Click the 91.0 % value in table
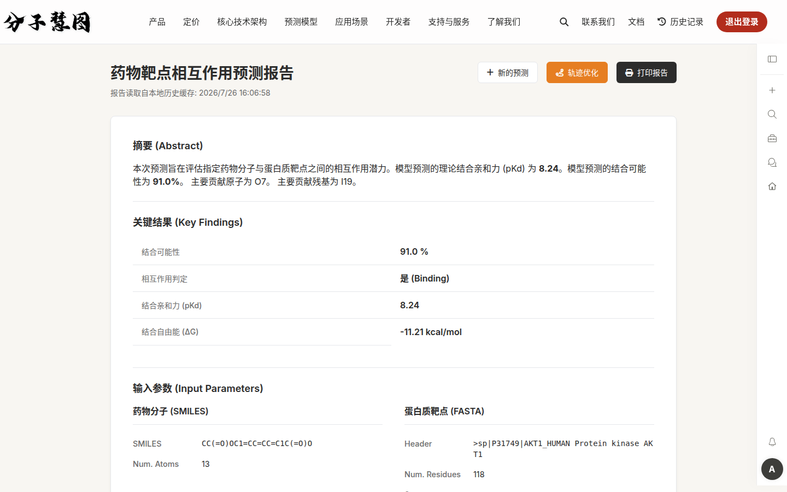The image size is (787, 492). click(414, 251)
